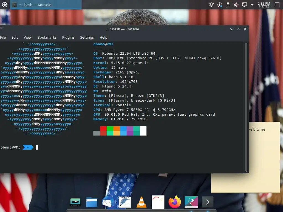
Task: Open Dolphin file manager in dock
Action: pyautogui.click(x=92, y=202)
